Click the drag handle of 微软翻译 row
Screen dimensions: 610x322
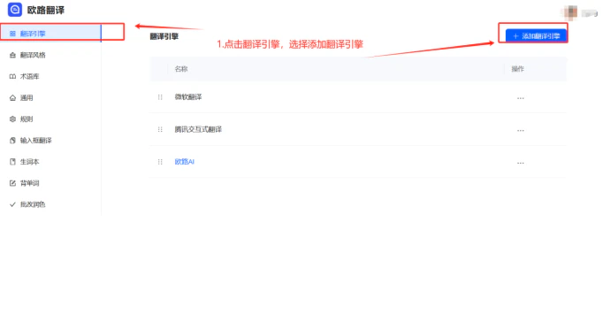point(160,97)
